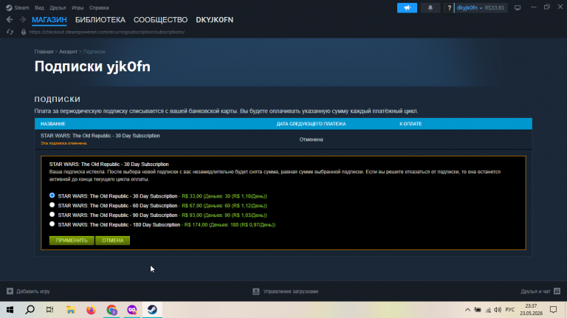Select the 60 Day Subscription radio button
567x318 pixels.
pos(52,205)
